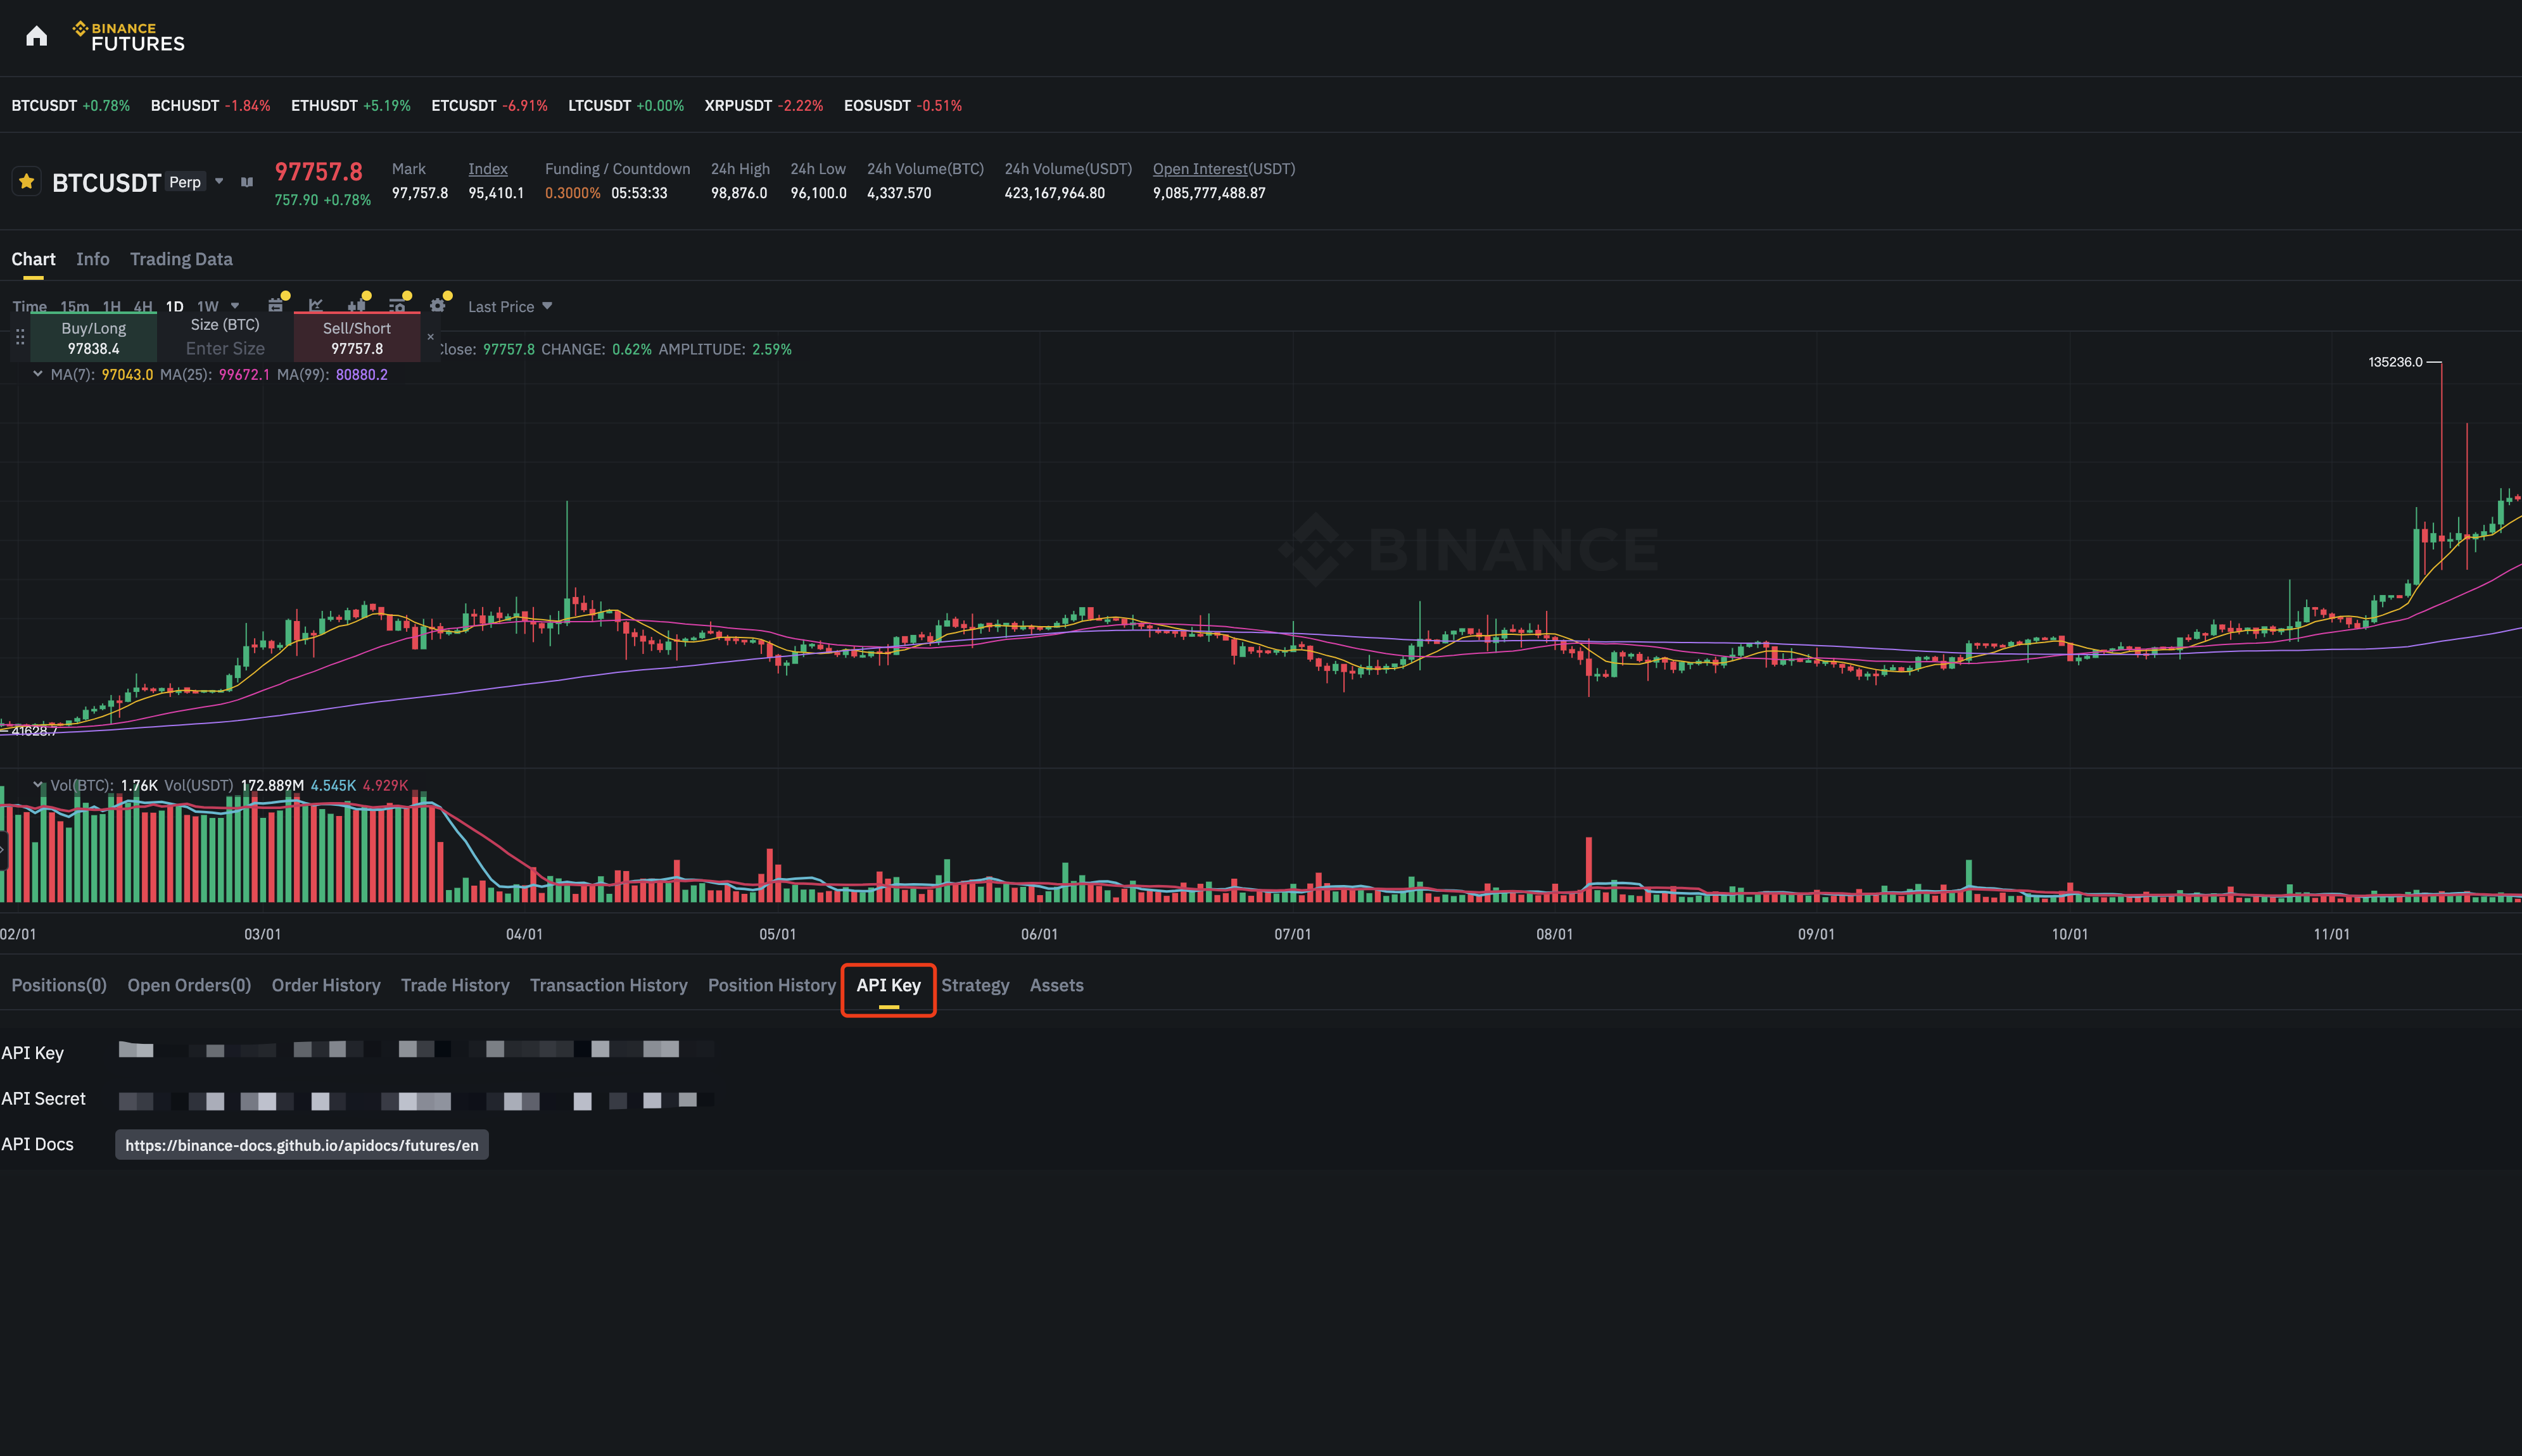Select the 1W interval

pyautogui.click(x=207, y=306)
